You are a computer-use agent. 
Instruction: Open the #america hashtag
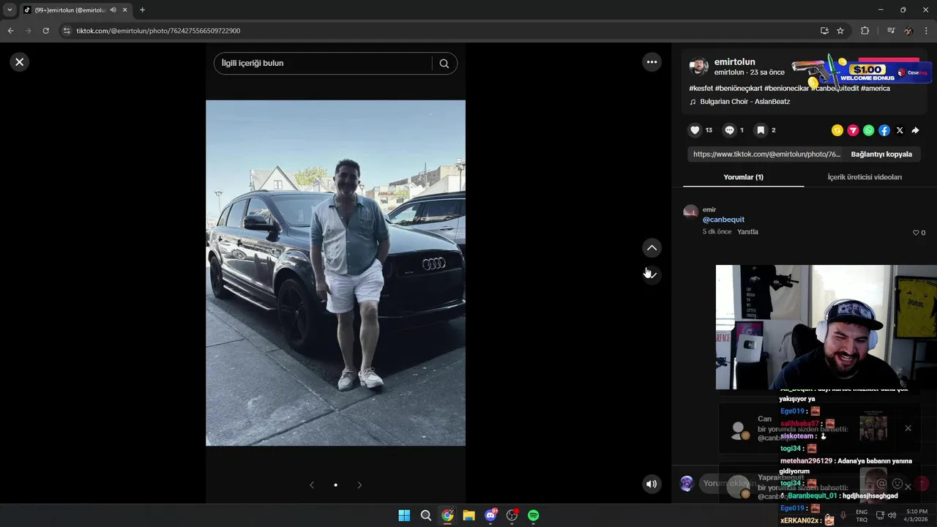pyautogui.click(x=876, y=89)
